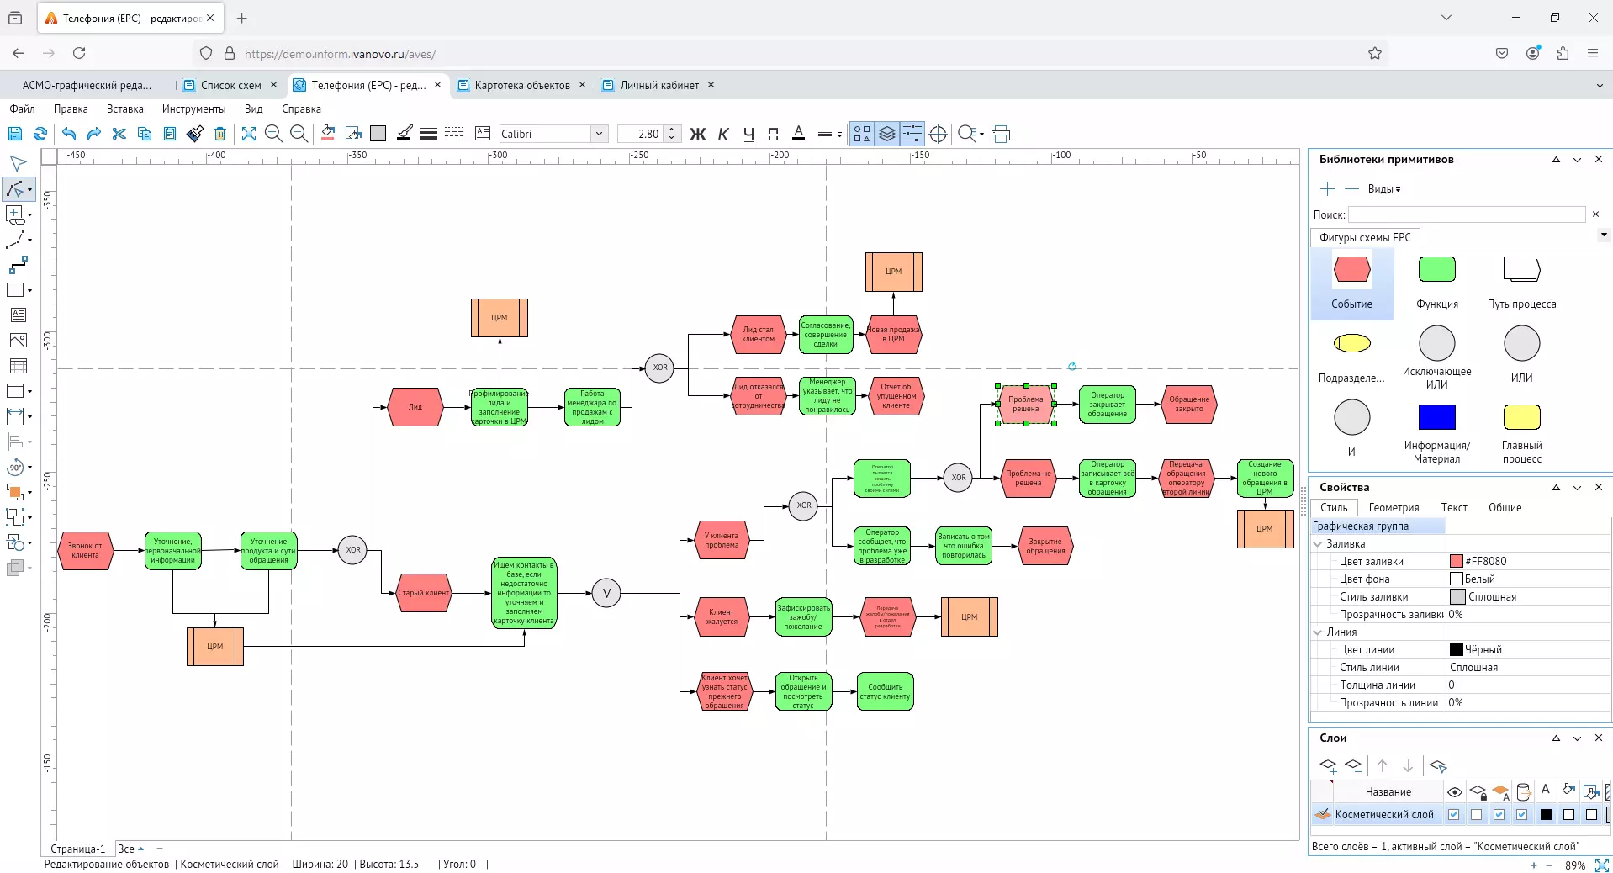Apply underline formatting (Ч)
1613x873 pixels.
(748, 134)
